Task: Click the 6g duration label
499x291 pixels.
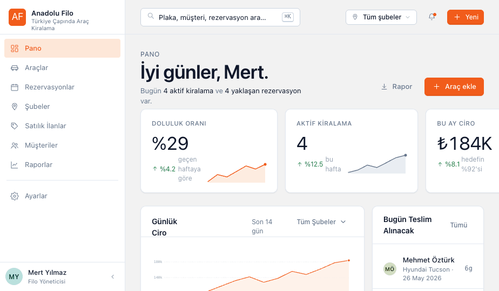Action: [x=468, y=268]
